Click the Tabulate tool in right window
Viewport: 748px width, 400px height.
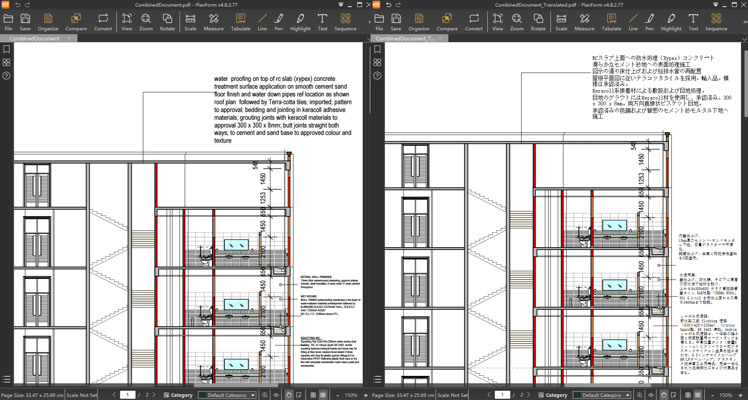611,22
